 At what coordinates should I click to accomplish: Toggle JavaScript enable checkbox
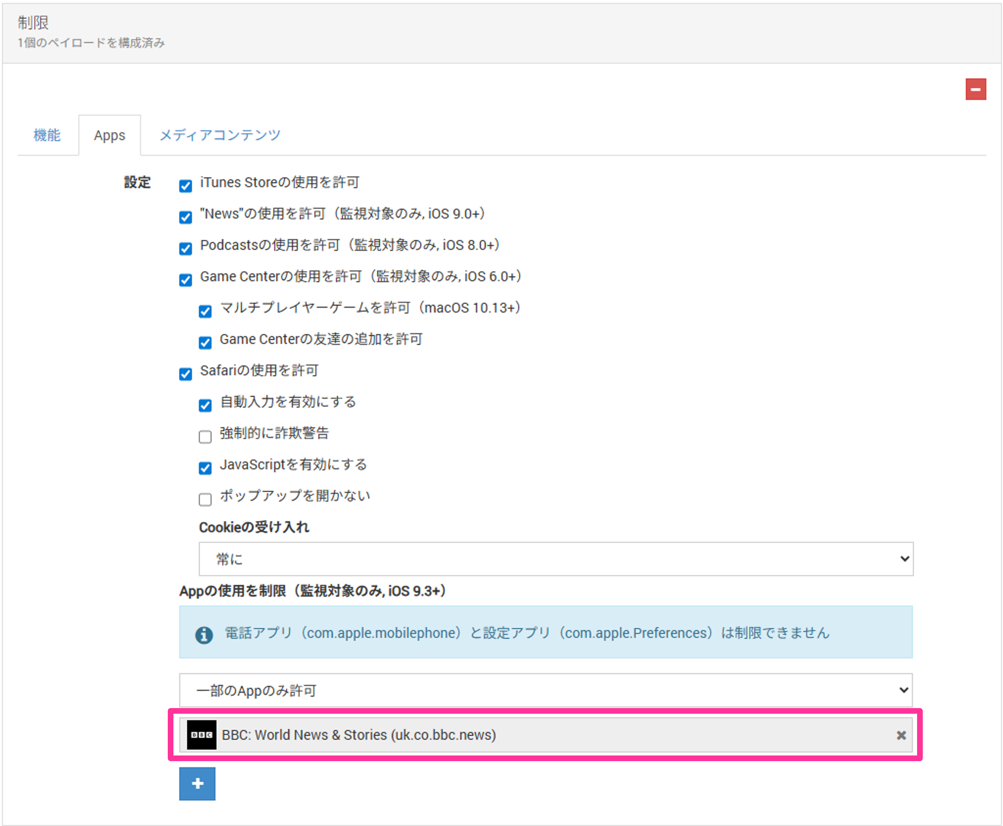point(205,468)
